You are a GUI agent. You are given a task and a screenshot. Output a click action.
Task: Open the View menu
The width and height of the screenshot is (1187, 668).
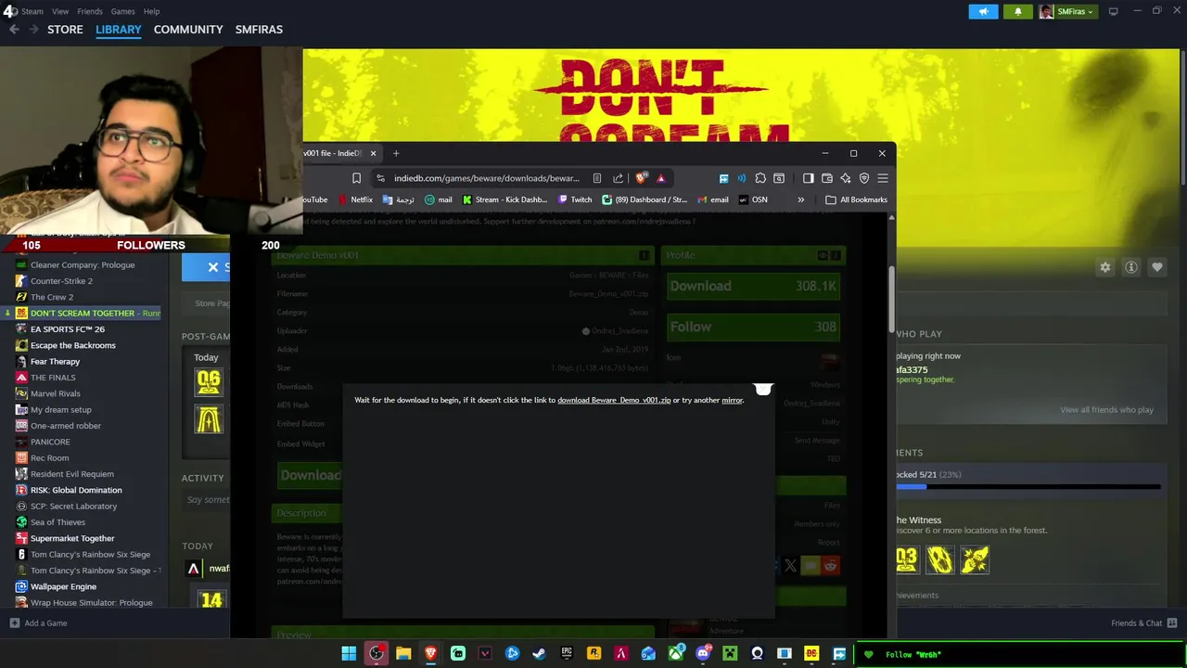pyautogui.click(x=60, y=11)
